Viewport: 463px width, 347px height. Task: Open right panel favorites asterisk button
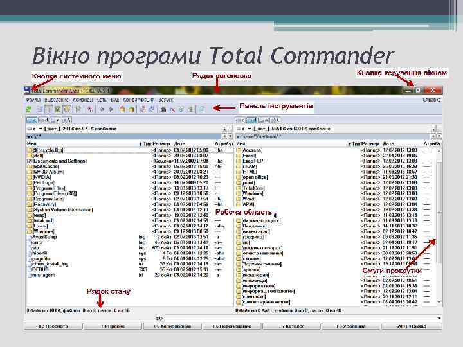point(434,136)
